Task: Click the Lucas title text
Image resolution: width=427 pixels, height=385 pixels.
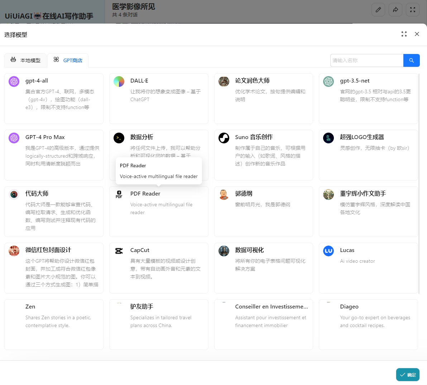Action: [347, 250]
